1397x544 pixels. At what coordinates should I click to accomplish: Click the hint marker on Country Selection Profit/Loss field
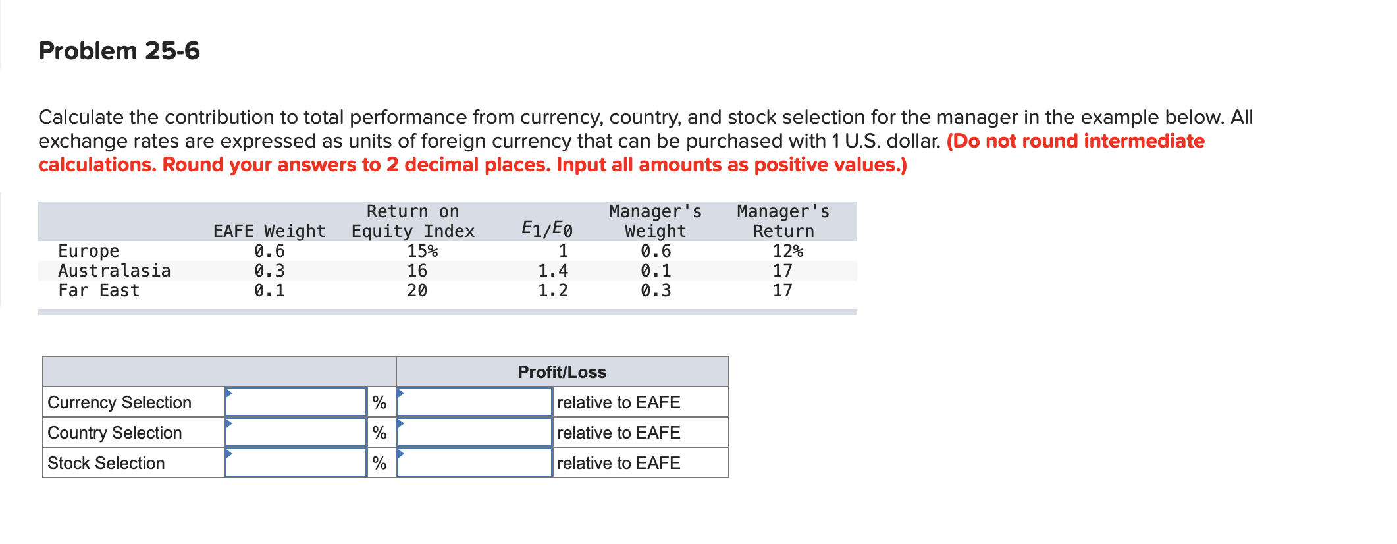coord(399,423)
